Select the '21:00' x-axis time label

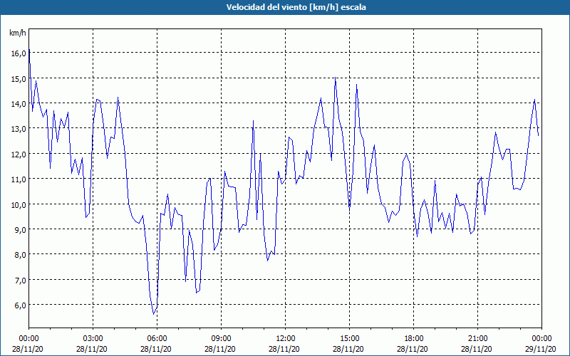tap(477, 339)
